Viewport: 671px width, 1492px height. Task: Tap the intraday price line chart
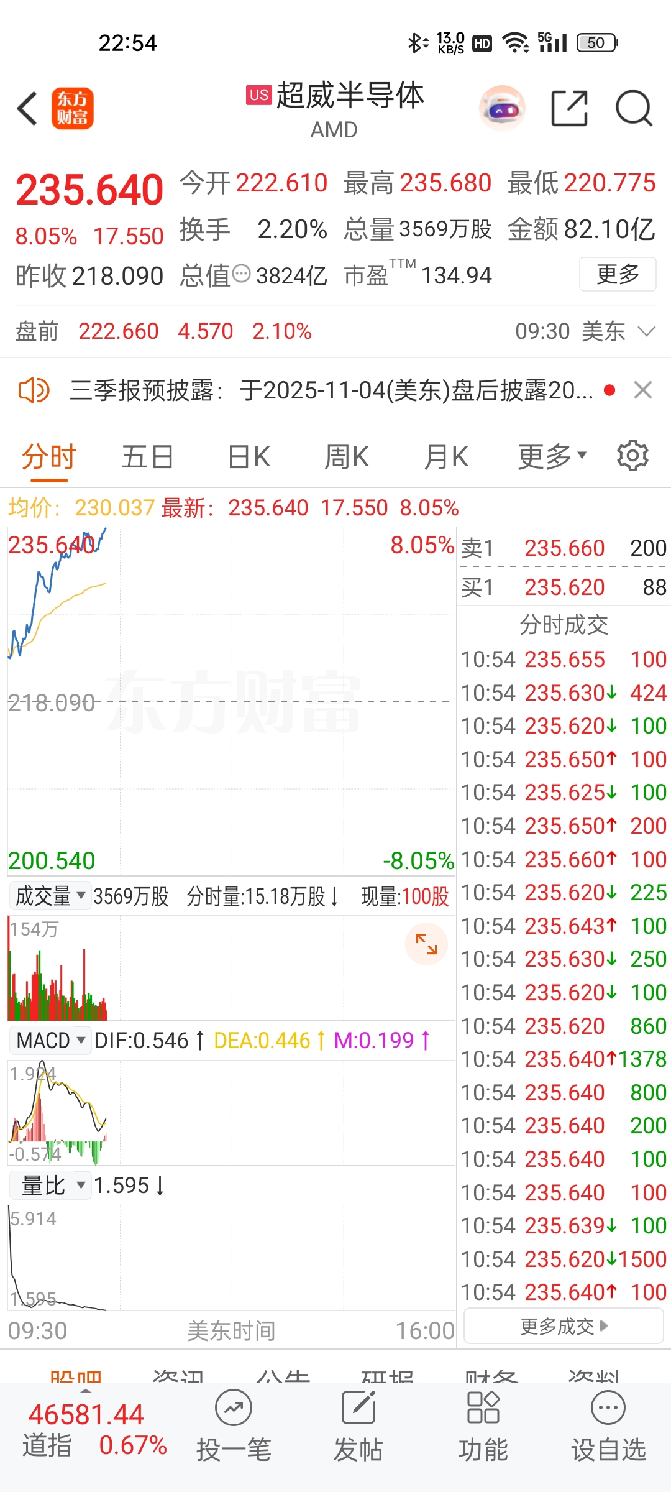point(231,701)
